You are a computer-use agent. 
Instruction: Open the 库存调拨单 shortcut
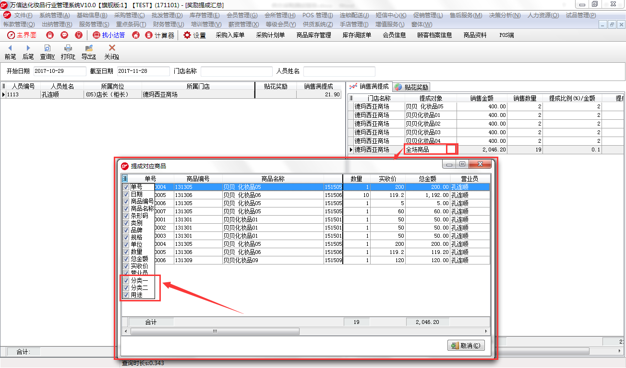[x=357, y=35]
